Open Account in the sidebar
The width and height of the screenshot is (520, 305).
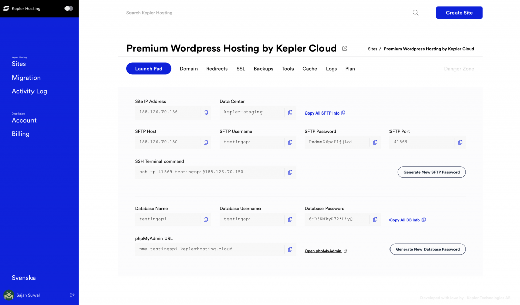(x=24, y=120)
